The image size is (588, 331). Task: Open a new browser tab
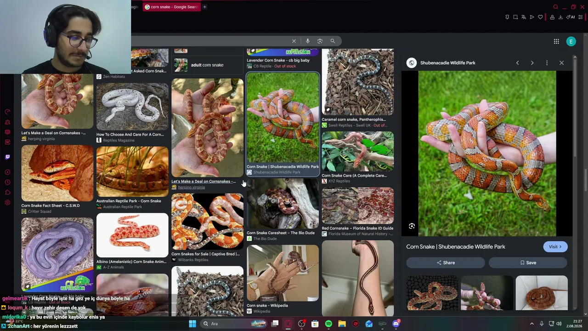click(204, 7)
